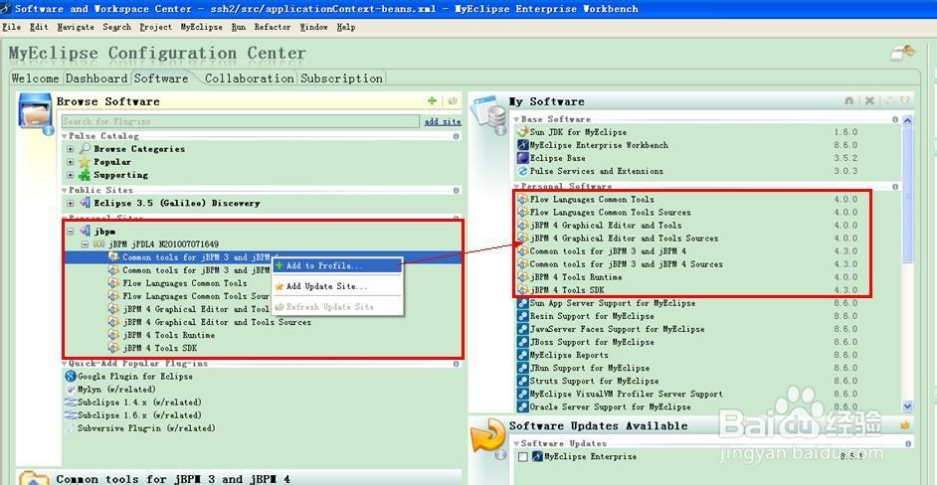Screen dimensions: 937x485
Task: Click the large Browse Software cabinet icon
Action: (x=36, y=113)
